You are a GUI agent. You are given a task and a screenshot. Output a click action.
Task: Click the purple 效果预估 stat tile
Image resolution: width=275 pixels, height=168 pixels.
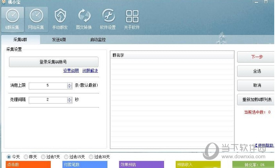(141, 164)
